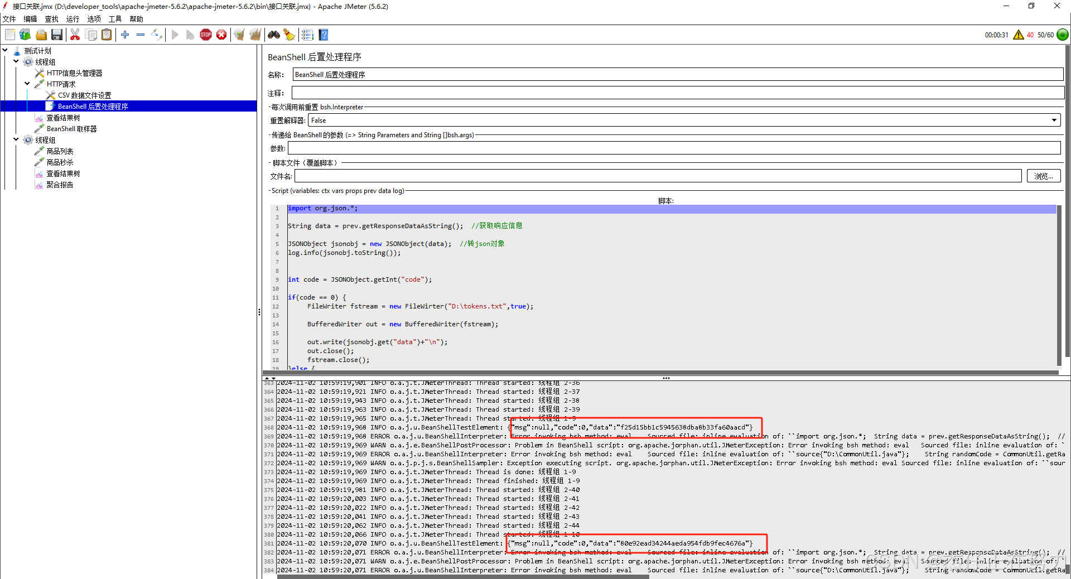Image resolution: width=1071 pixels, height=579 pixels.
Task: Shut down the test with red X icon
Action: coord(221,35)
